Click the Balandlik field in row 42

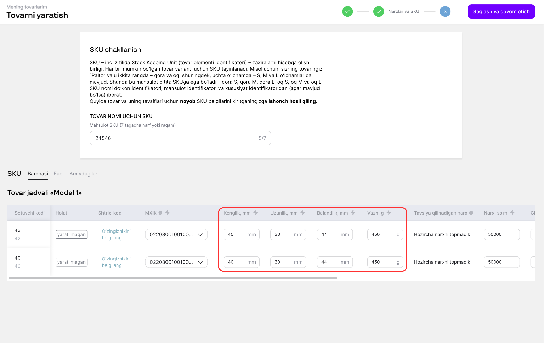pos(335,234)
